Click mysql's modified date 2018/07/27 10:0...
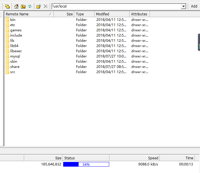Screen dimensions: 200x173 (111, 56)
